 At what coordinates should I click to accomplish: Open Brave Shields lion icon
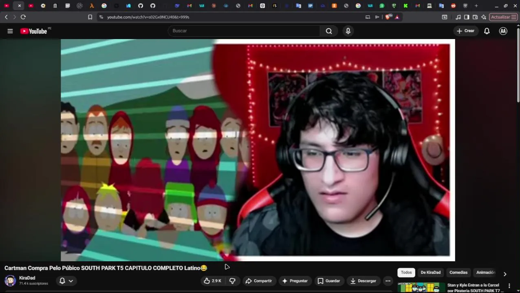pyautogui.click(x=388, y=17)
